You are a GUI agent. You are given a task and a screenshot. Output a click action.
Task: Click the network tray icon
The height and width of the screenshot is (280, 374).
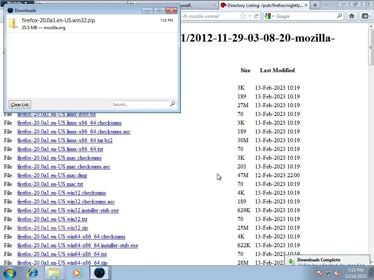coord(328,273)
